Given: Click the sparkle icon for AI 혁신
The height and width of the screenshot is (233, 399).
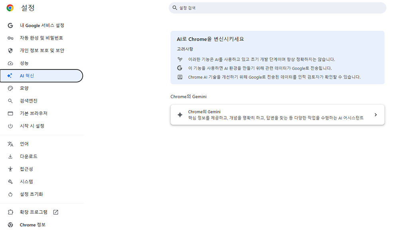Looking at the screenshot, I should point(10,75).
